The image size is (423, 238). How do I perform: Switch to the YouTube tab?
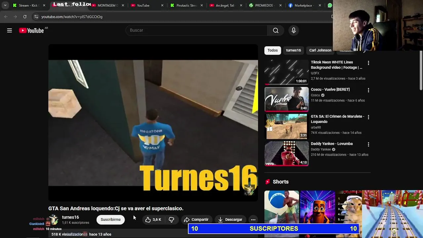[x=147, y=5]
